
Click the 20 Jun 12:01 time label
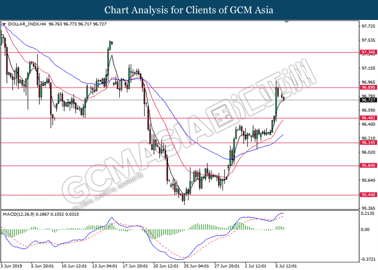click(166, 266)
